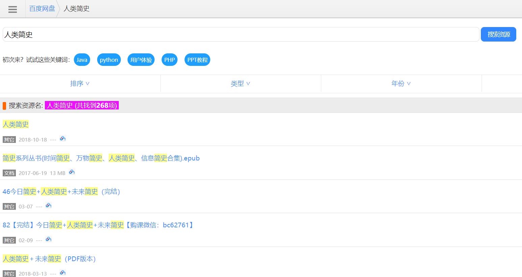
Task: Click the cloud icon on the 02-09 result
Action: 48,239
